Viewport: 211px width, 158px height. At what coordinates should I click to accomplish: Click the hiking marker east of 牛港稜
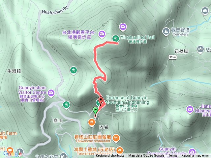pos(74,70)
